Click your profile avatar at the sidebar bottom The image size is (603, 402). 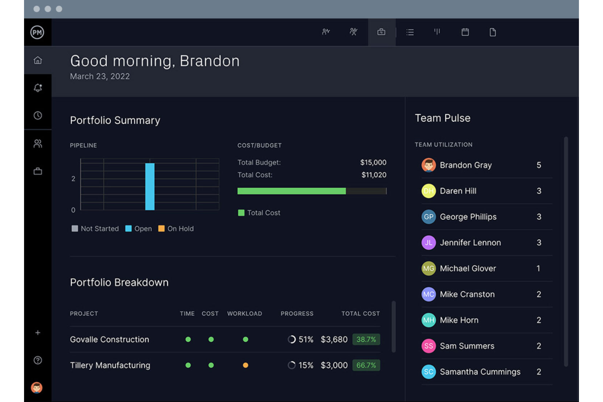37,388
